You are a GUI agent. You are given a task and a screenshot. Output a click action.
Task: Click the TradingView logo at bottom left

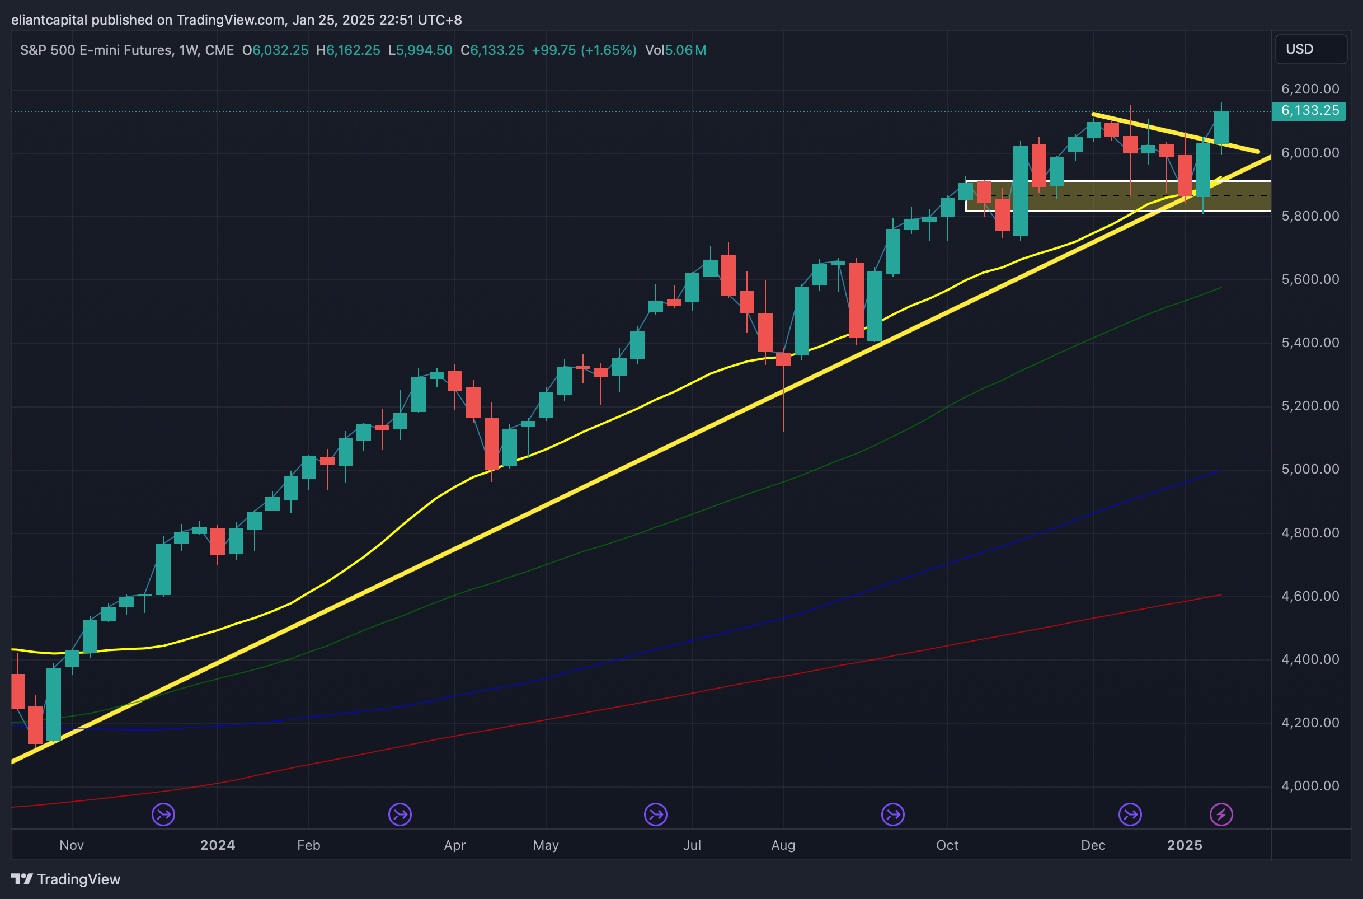pos(22,879)
